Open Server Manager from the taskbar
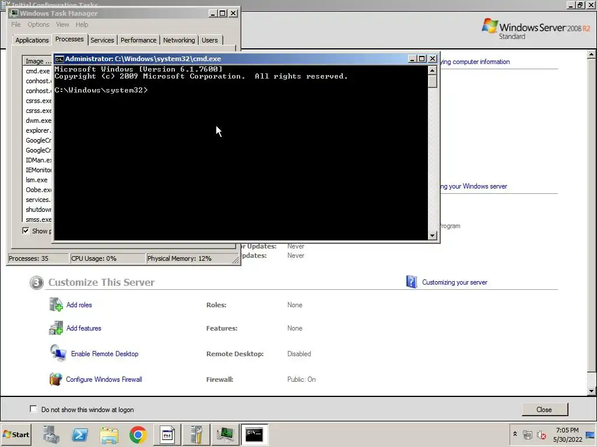Viewport: 597px width, 447px height. point(51,434)
